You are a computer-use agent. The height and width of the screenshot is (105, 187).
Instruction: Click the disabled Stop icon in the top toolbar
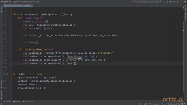pyautogui.click(x=181, y=2)
